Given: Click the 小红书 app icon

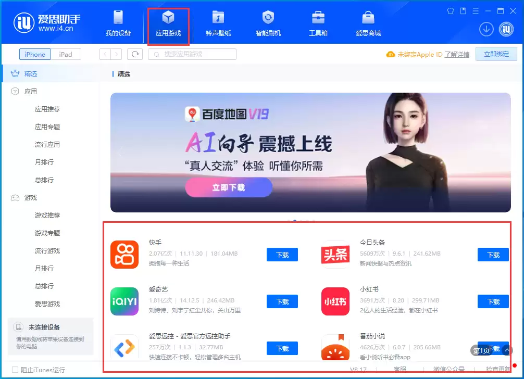Looking at the screenshot, I should tap(335, 301).
